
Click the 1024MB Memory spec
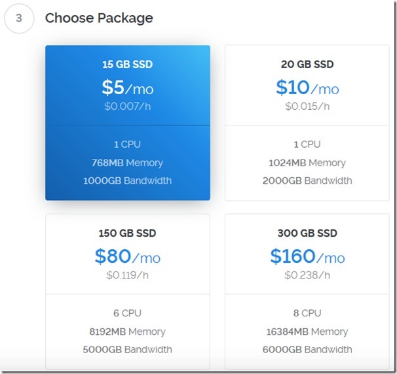307,162
